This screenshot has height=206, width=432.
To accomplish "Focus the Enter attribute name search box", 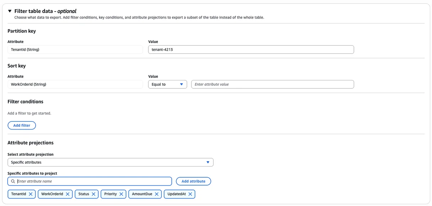I will point(90,181).
